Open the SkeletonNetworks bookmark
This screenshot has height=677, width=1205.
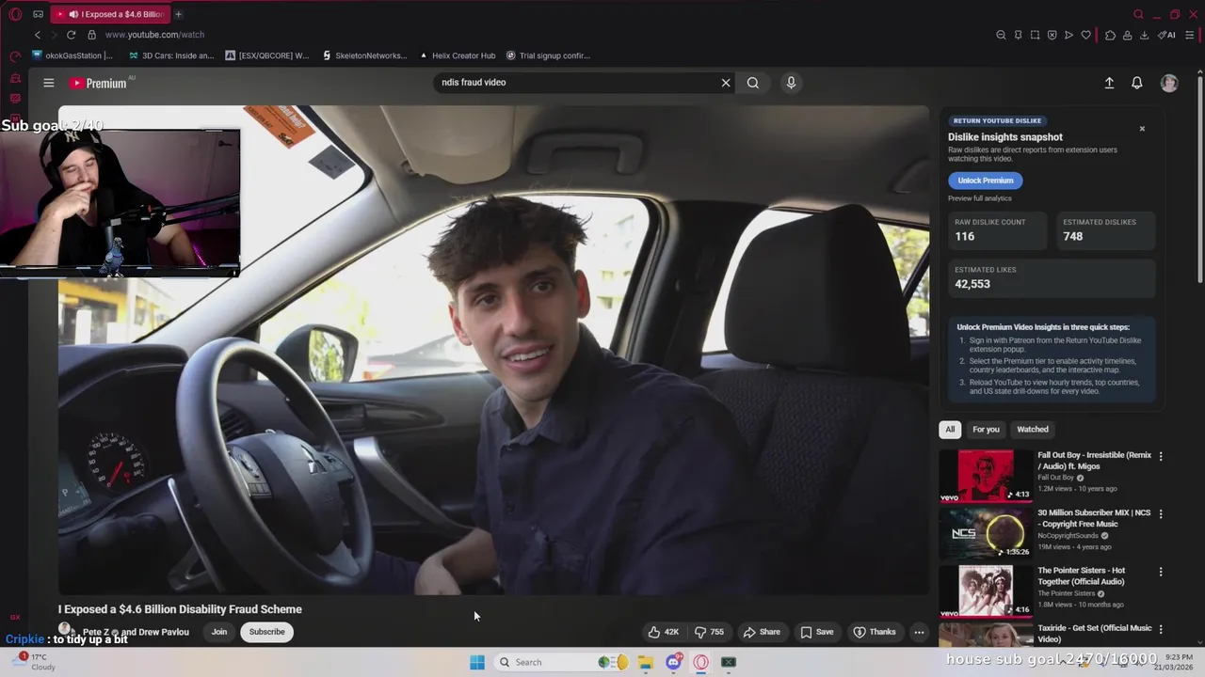[x=364, y=55]
